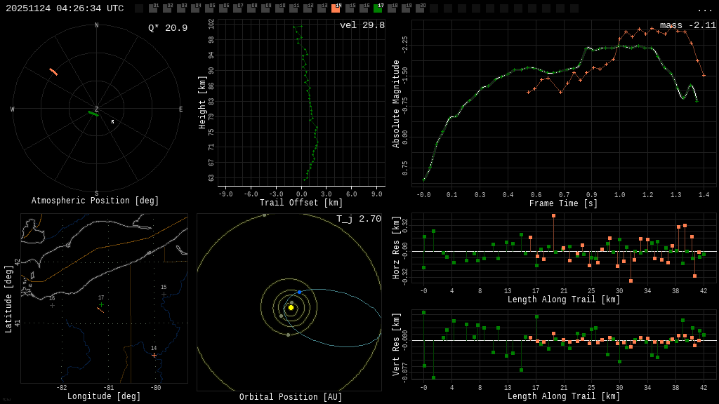Image resolution: width=719 pixels, height=404 pixels.
Task: Click station 17 green cross on map
Action: [x=101, y=304]
